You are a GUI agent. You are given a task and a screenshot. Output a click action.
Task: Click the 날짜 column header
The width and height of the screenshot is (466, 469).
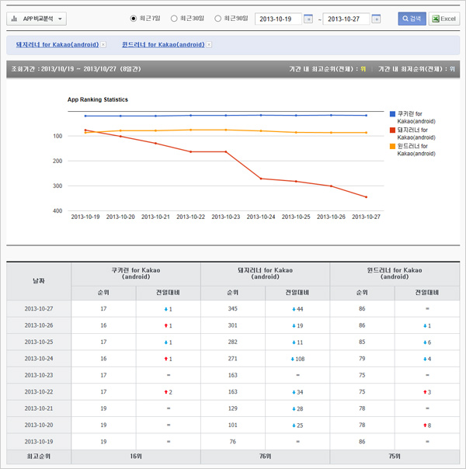tap(39, 281)
